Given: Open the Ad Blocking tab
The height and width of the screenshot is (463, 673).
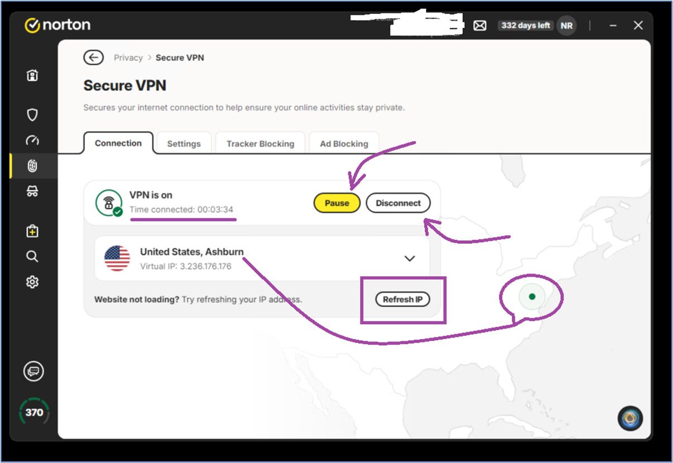Looking at the screenshot, I should point(344,143).
